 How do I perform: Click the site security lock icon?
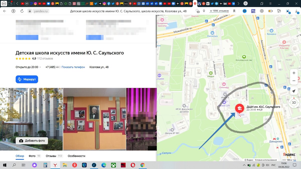29,11
